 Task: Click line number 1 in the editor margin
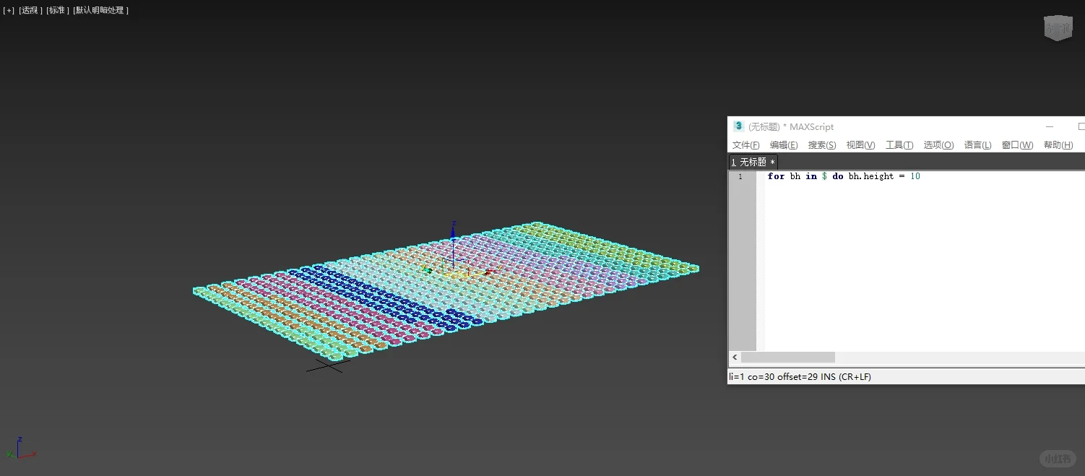[x=740, y=176]
